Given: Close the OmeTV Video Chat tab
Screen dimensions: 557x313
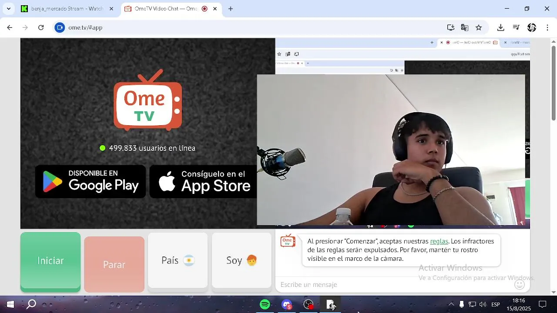Looking at the screenshot, I should tap(215, 9).
